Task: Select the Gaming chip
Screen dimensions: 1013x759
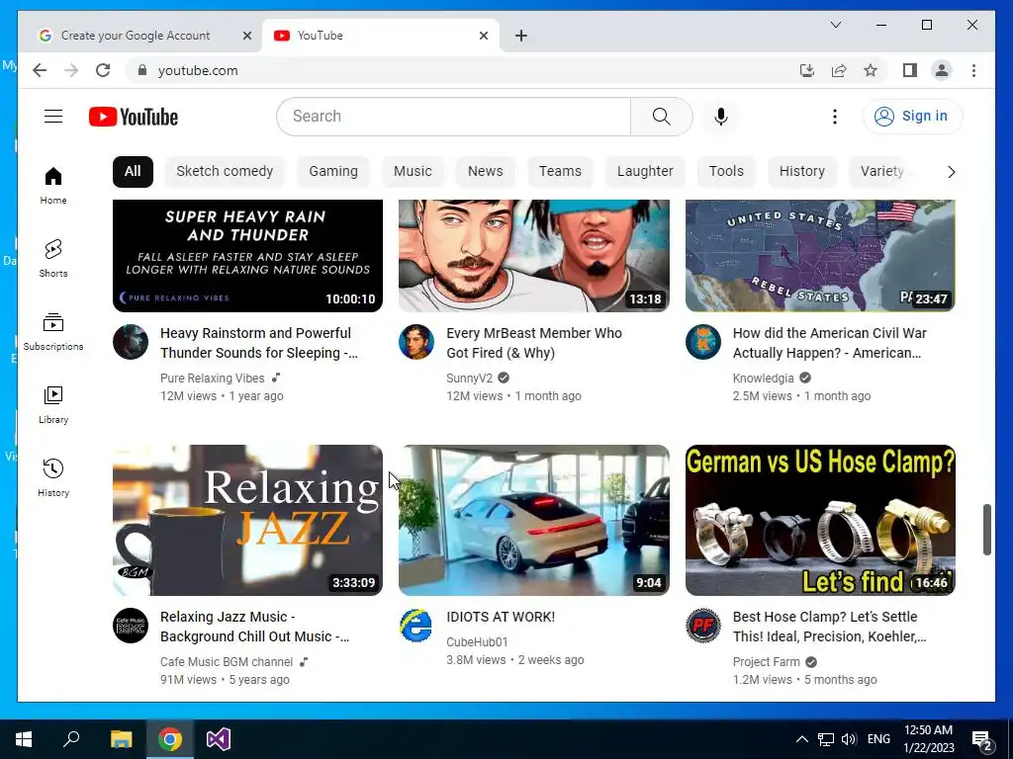Action: coord(332,171)
